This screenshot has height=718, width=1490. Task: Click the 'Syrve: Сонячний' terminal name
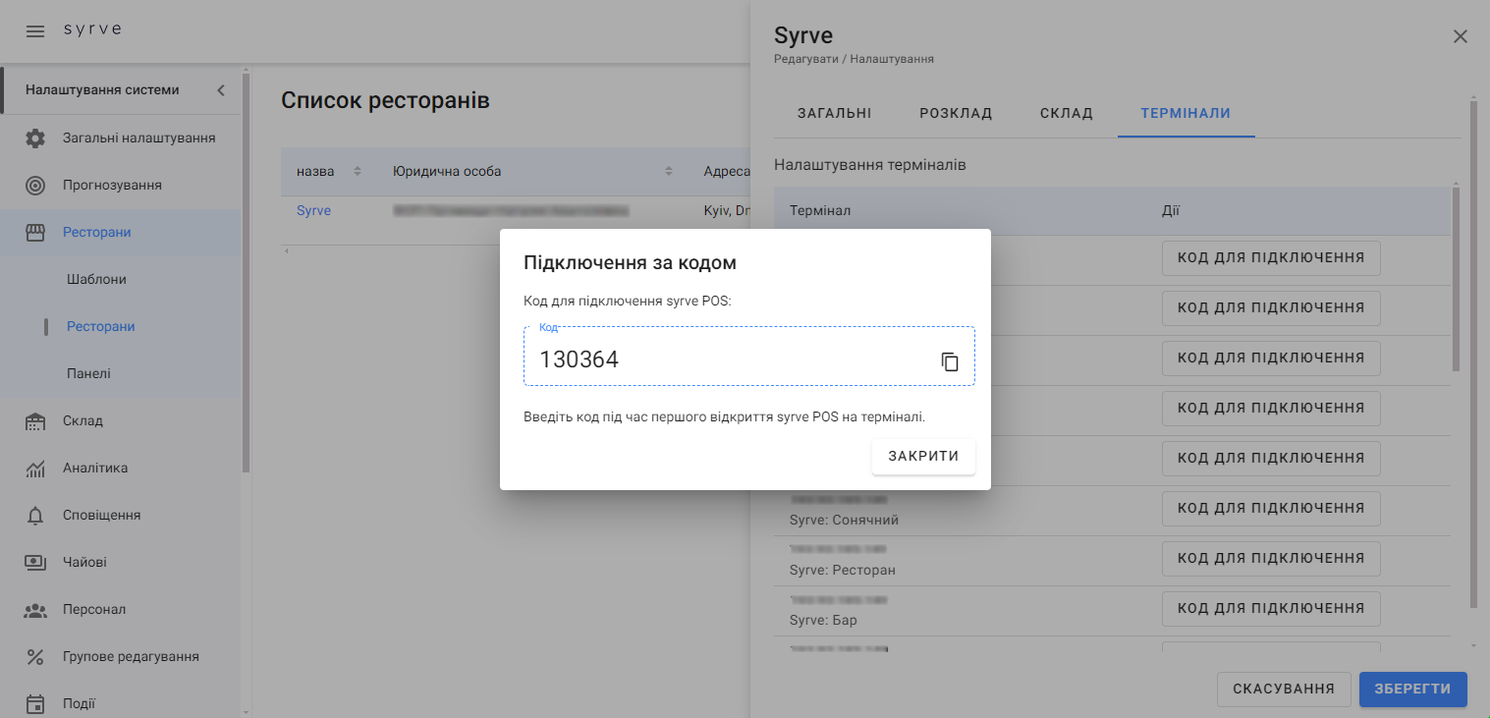click(x=844, y=520)
